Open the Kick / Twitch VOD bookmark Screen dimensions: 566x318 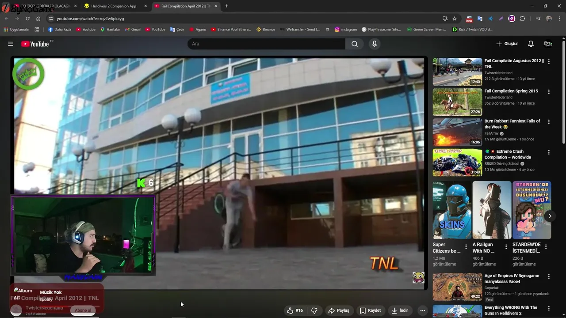click(x=473, y=30)
